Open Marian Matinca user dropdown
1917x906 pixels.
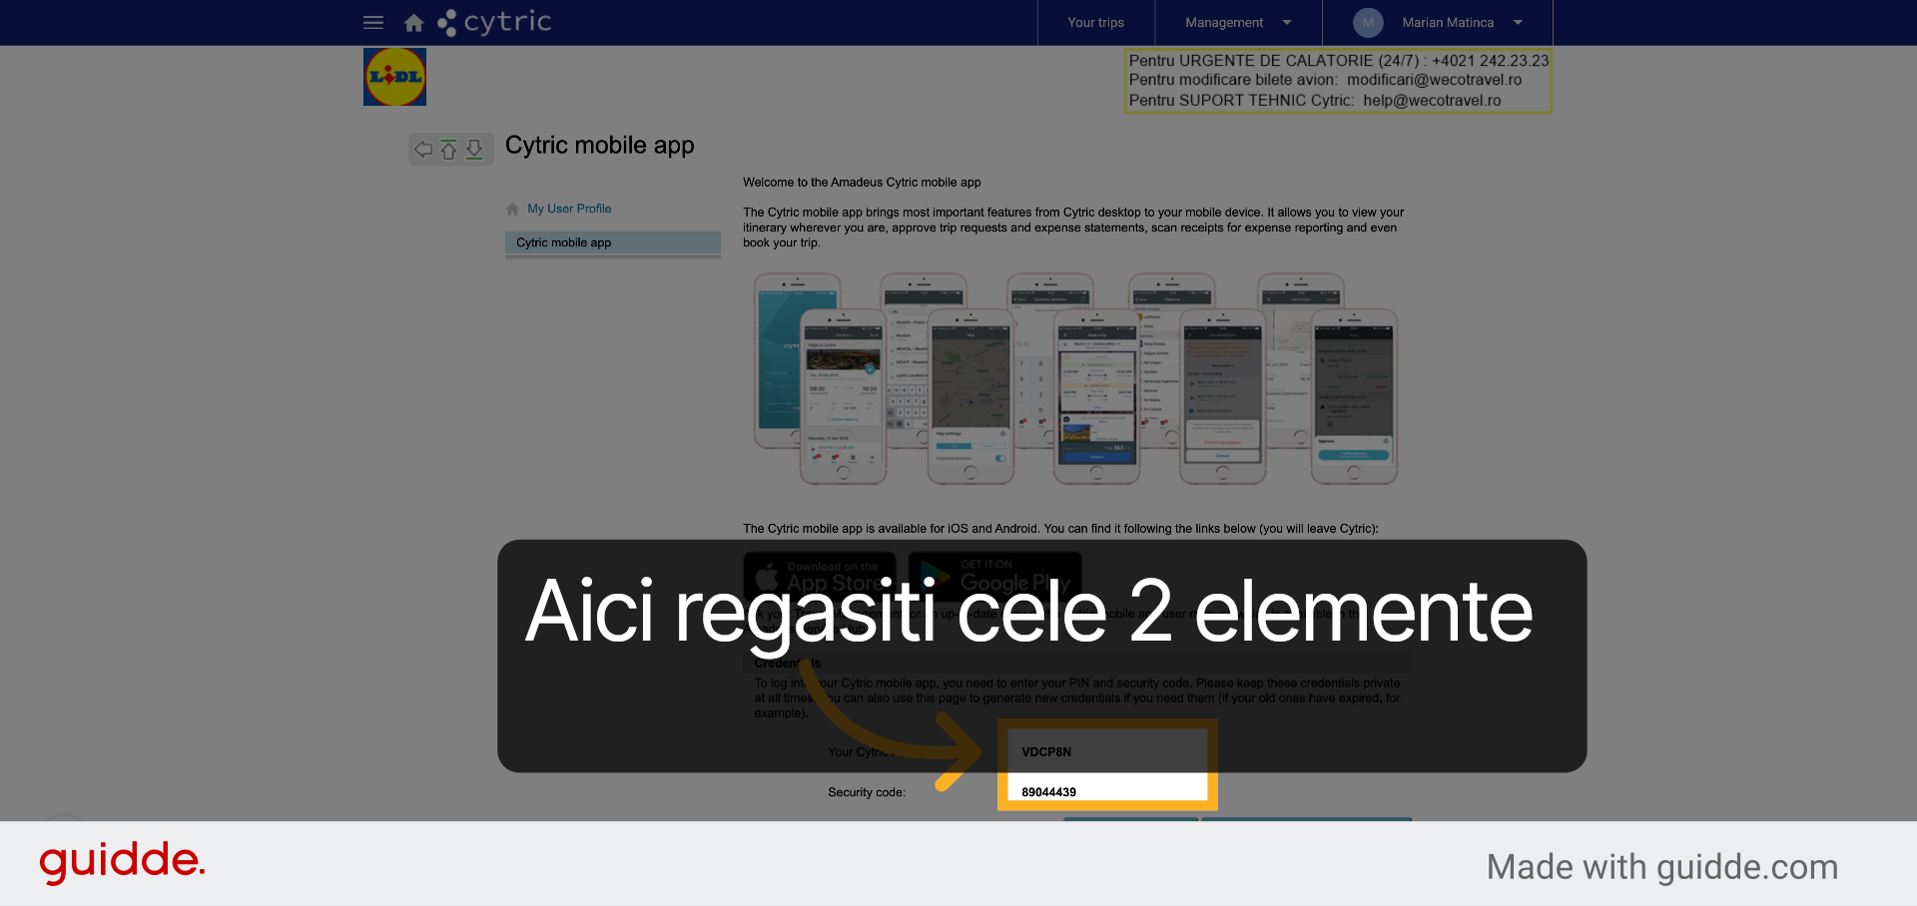(1439, 22)
